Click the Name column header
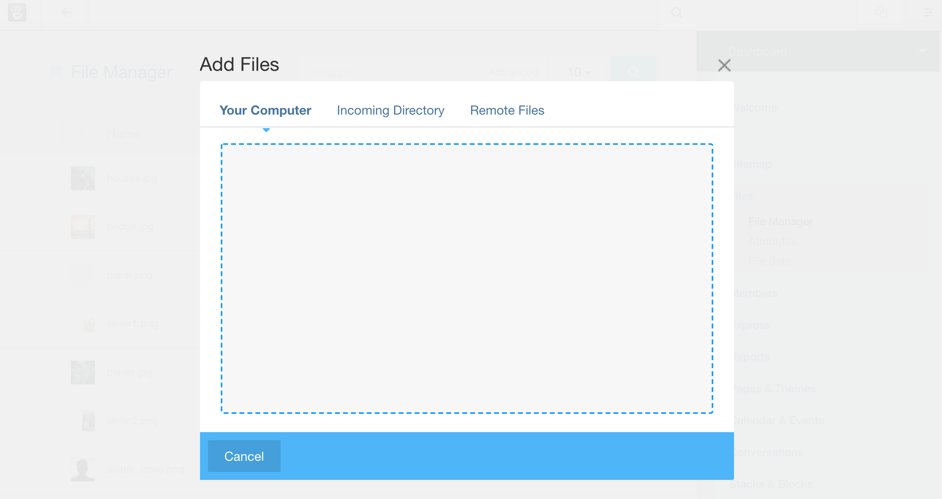The image size is (942, 499). (124, 134)
